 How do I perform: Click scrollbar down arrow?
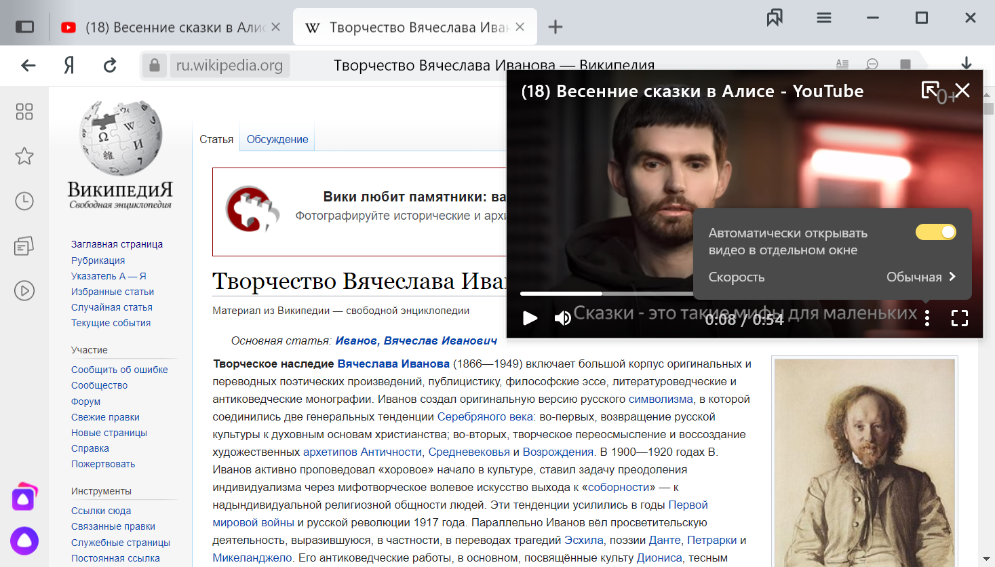987,558
